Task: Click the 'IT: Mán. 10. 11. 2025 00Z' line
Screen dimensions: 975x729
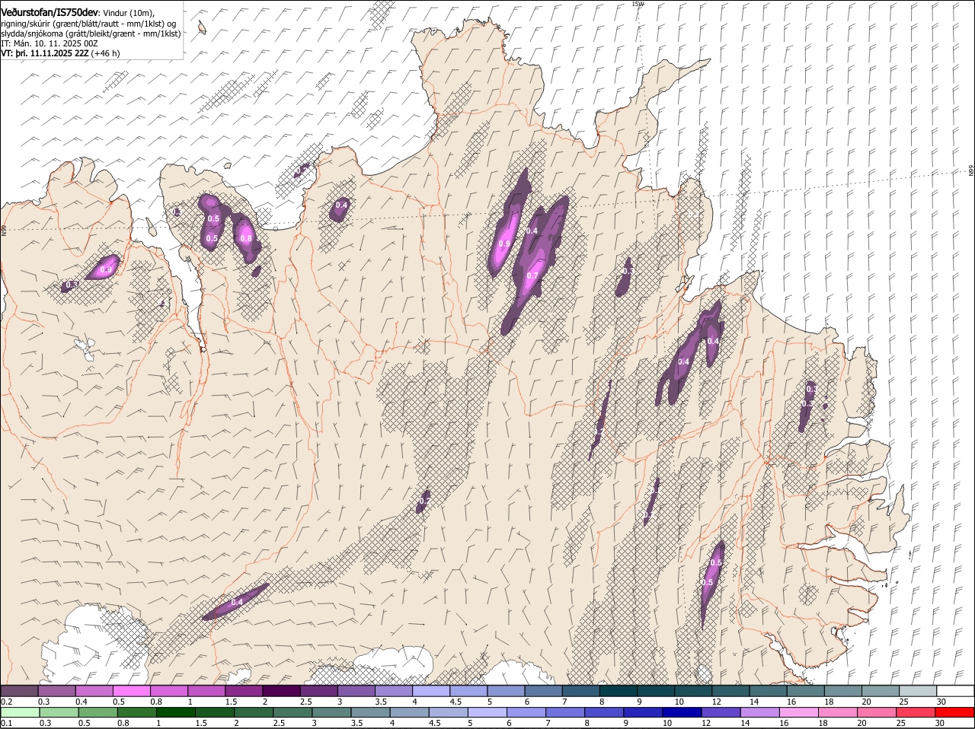Action: (x=50, y=43)
